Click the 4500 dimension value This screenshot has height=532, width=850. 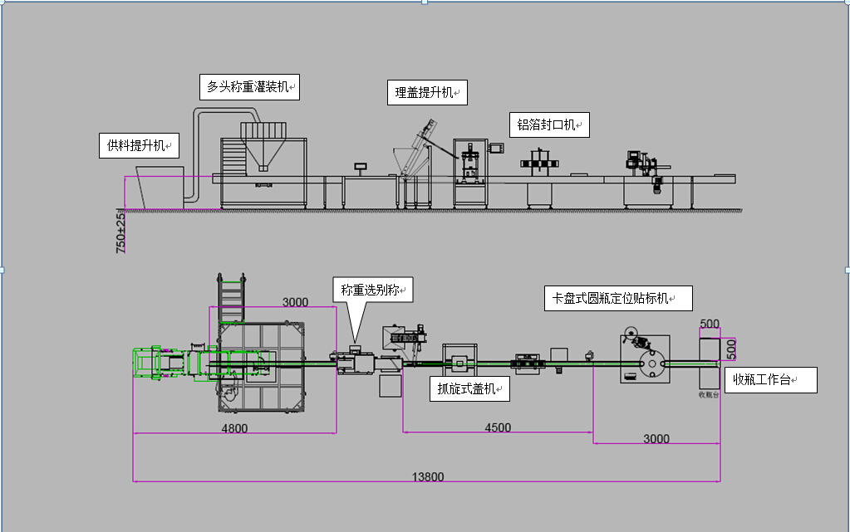coord(498,427)
